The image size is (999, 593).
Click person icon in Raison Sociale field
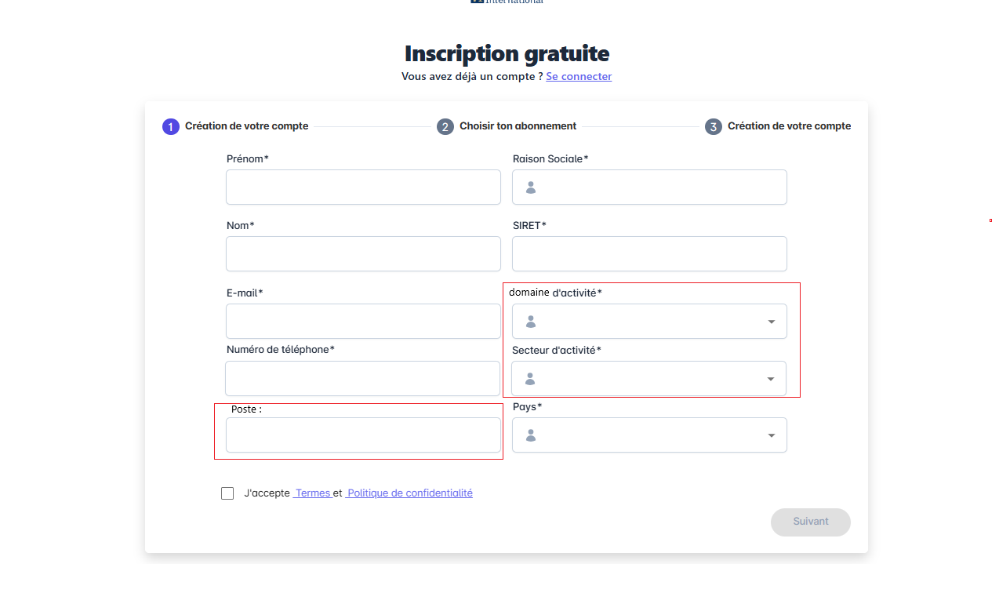click(x=531, y=187)
